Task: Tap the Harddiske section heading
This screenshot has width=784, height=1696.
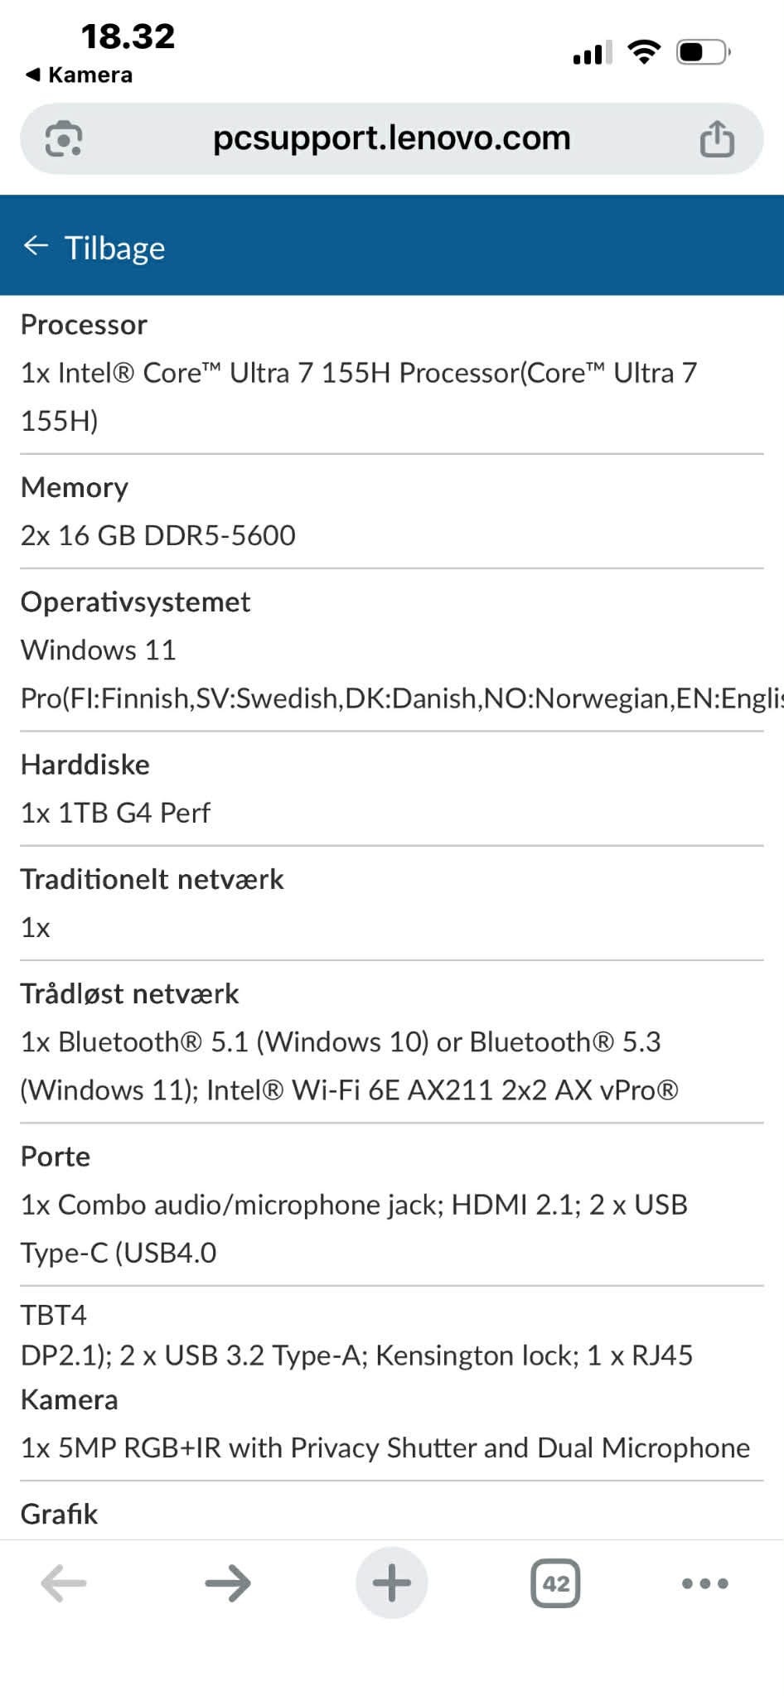Action: click(x=85, y=764)
